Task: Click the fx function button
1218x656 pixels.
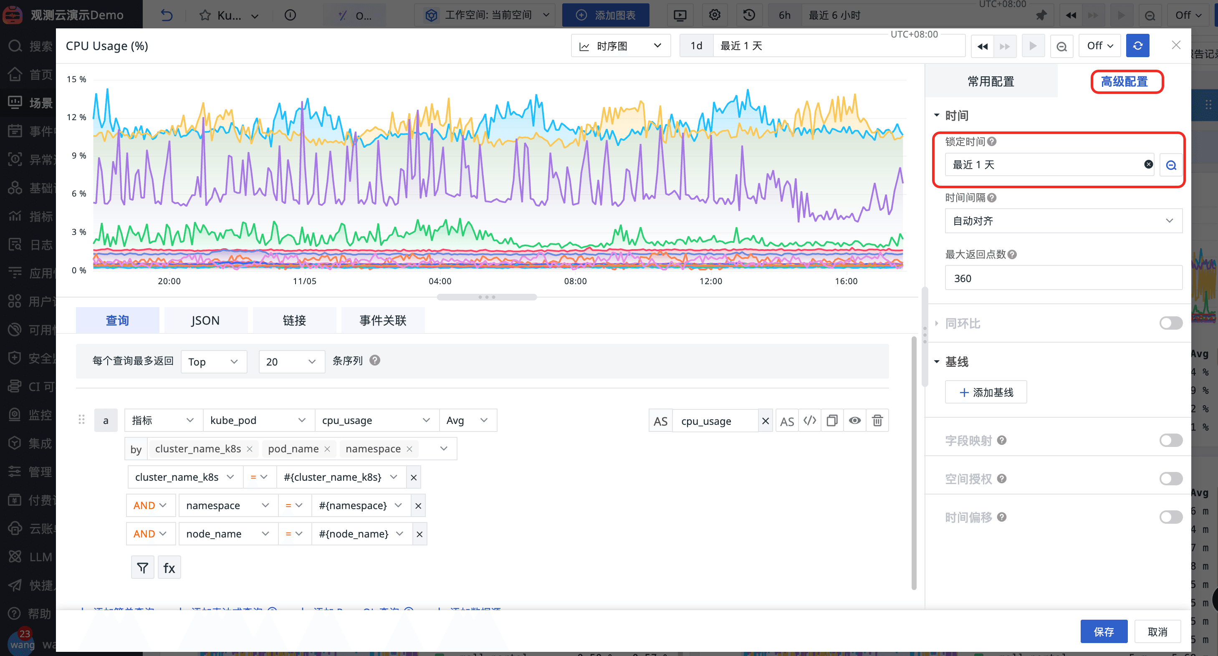Action: [169, 567]
